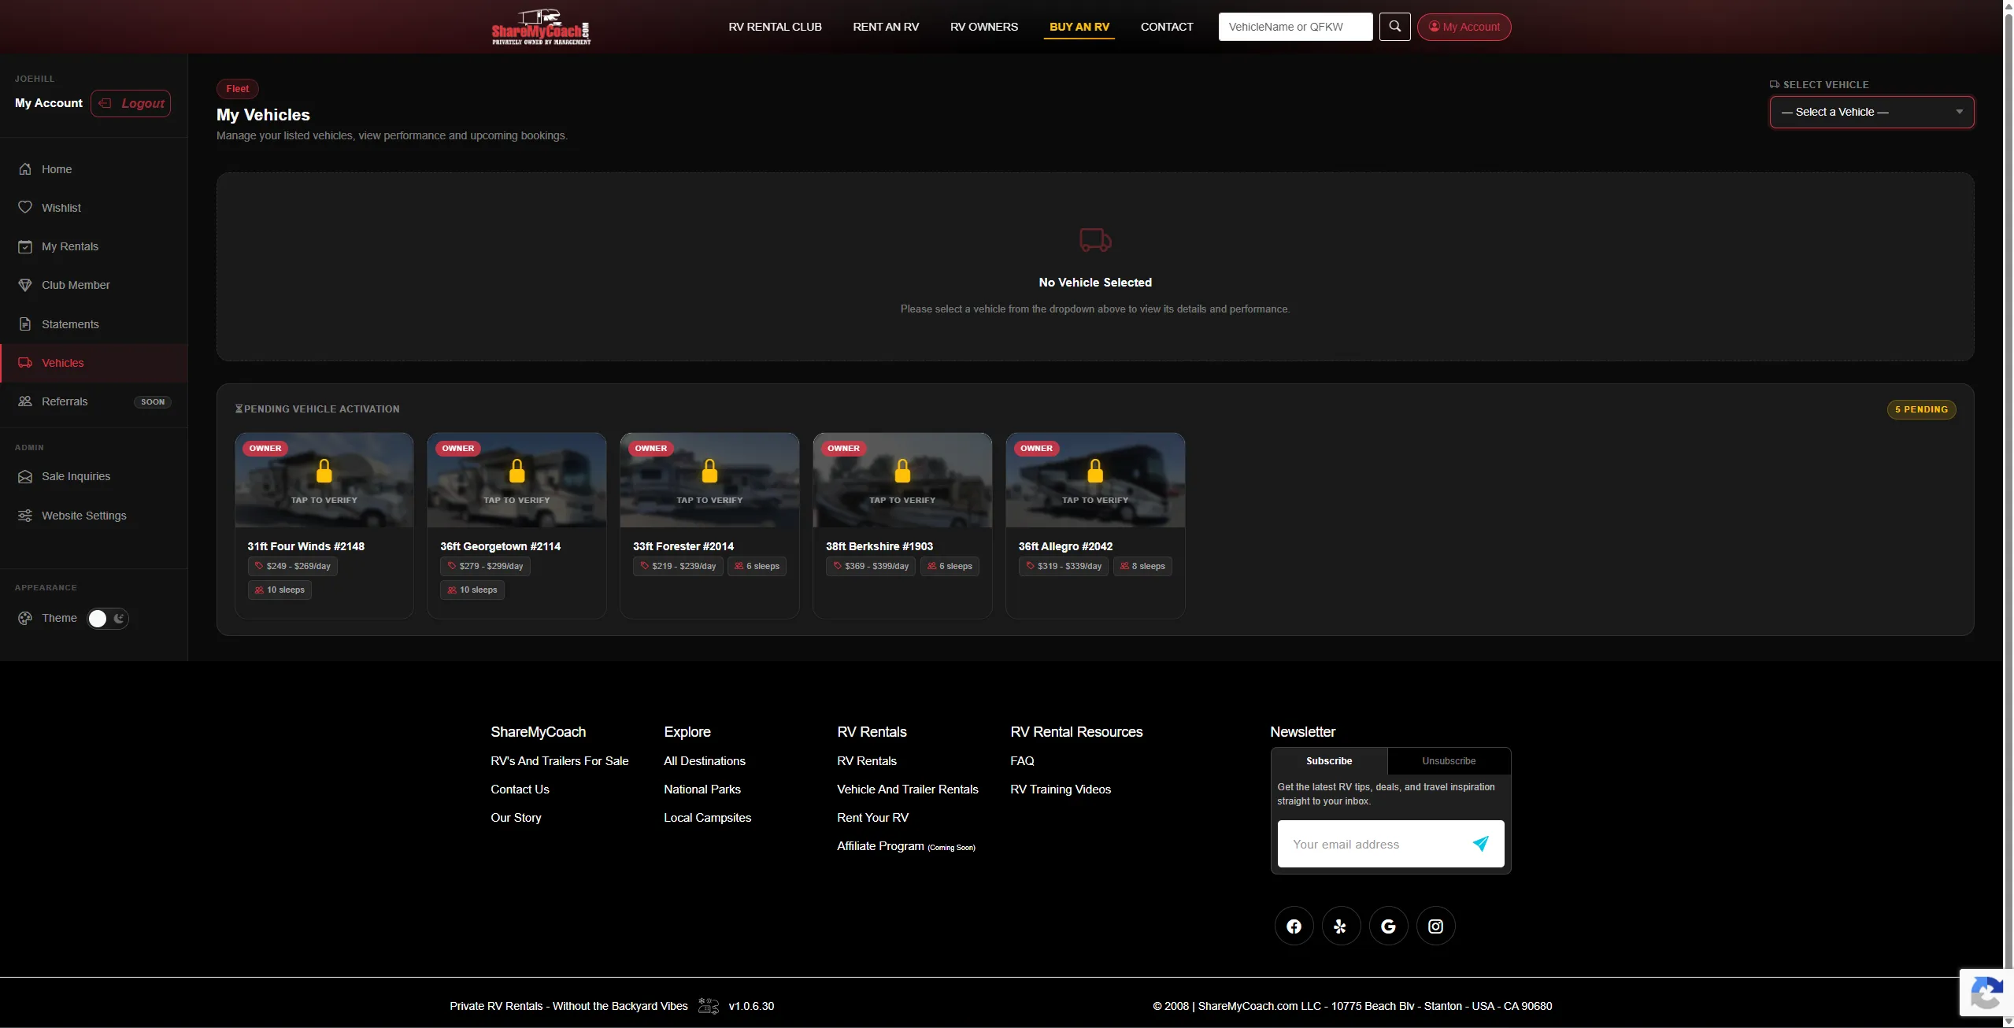Open the Rent Your RV link
This screenshot has height=1028, width=2014.
(872, 818)
